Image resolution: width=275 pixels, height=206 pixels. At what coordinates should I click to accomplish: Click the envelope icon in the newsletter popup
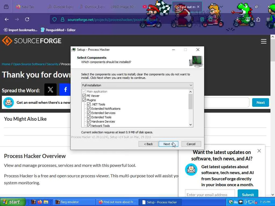coord(191,170)
